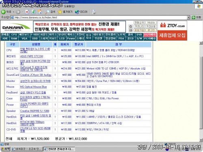
Task: Open the Monitor row product link
Action: [x=35, y=81]
